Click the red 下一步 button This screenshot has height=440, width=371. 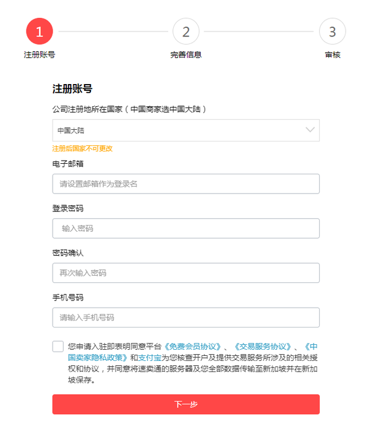pos(186,404)
